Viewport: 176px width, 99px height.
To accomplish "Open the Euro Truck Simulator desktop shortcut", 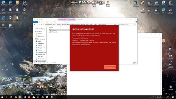I will (156, 11).
